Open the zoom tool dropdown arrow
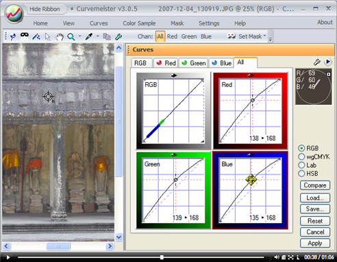Viewport: 337px width, 262px height. [79, 36]
